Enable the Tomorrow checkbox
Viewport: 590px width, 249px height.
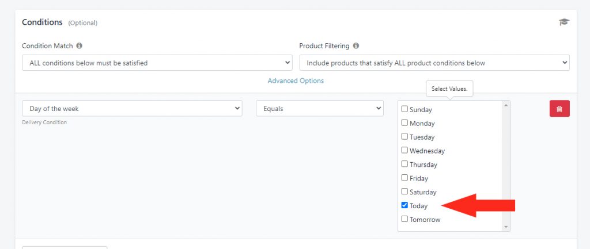click(404, 219)
